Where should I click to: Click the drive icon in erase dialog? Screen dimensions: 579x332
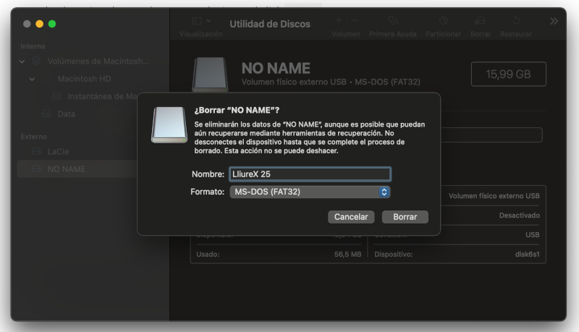(169, 124)
